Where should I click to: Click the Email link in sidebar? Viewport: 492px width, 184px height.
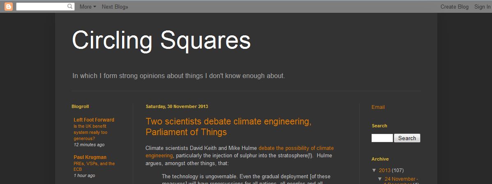pos(378,107)
